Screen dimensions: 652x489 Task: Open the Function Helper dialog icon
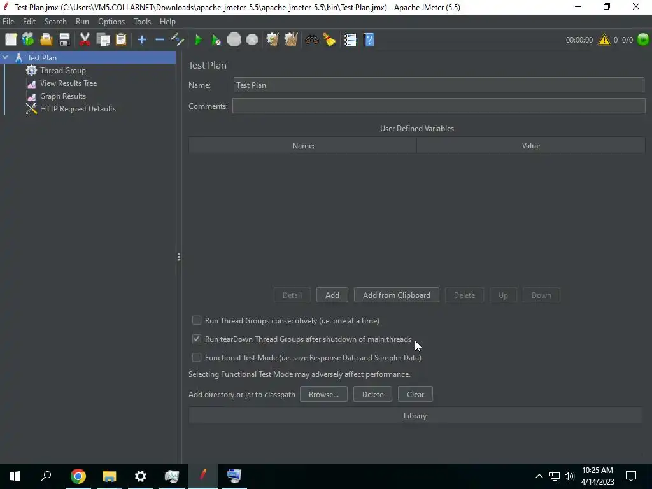pyautogui.click(x=350, y=40)
